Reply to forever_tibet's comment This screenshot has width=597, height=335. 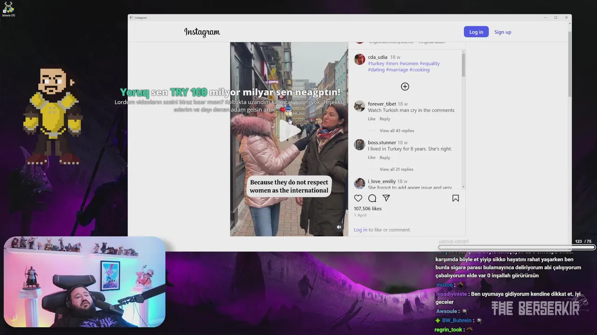[385, 119]
